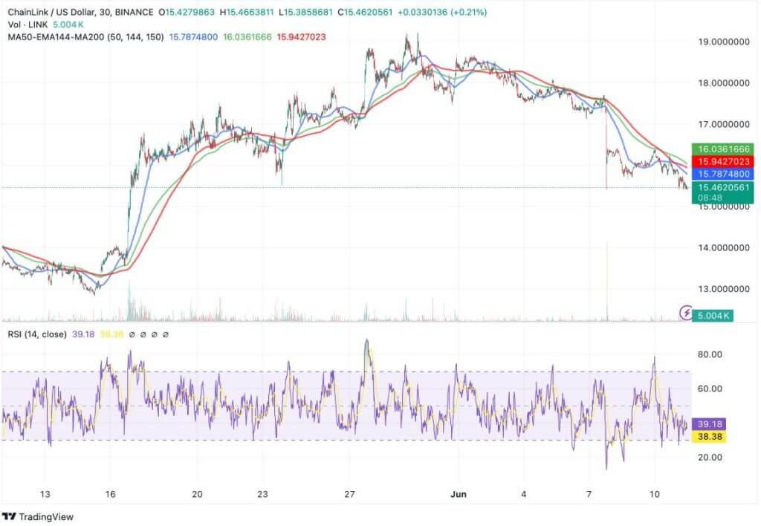Click the date label 13 on time axis

pyautogui.click(x=45, y=495)
